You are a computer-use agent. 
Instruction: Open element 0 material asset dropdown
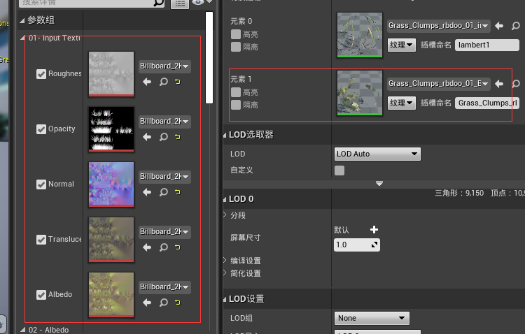tap(439, 26)
